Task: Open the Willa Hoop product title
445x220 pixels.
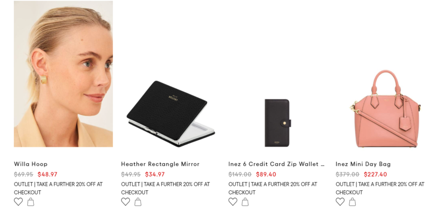Action: point(30,164)
